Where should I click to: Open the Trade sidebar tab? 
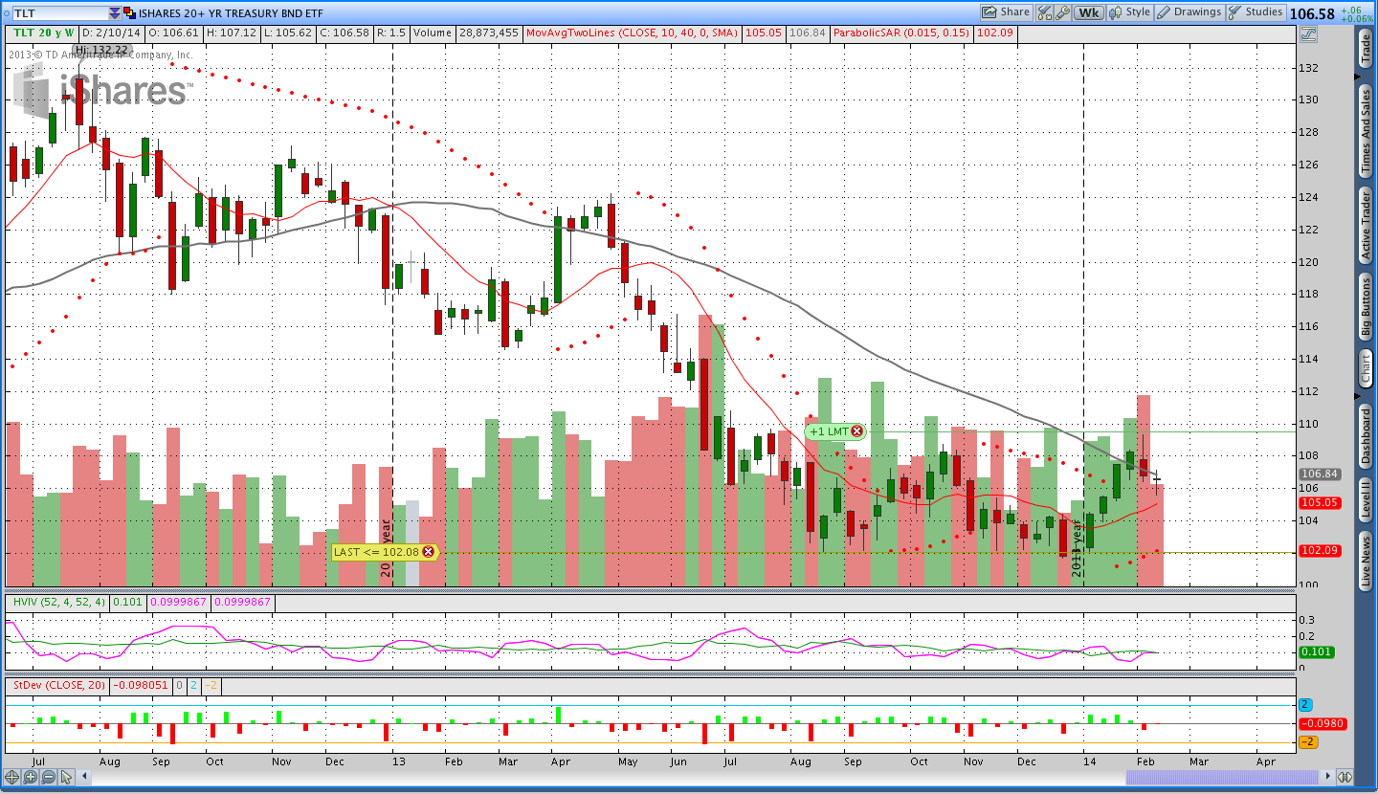pyautogui.click(x=1366, y=48)
